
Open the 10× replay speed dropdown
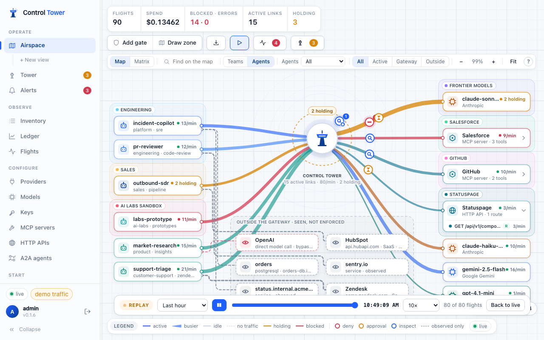pyautogui.click(x=421, y=305)
